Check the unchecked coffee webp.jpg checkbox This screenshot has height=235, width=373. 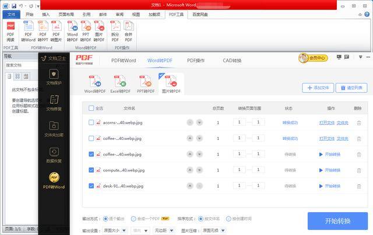click(91, 138)
